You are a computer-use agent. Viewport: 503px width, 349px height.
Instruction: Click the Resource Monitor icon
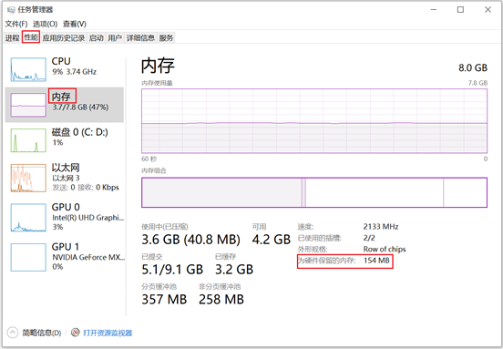pyautogui.click(x=76, y=333)
